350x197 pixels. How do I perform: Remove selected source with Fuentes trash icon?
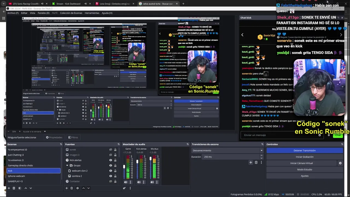coord(72,188)
